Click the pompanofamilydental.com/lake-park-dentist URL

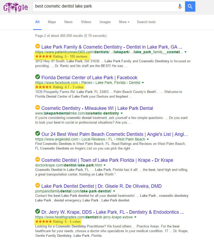[73, 191]
